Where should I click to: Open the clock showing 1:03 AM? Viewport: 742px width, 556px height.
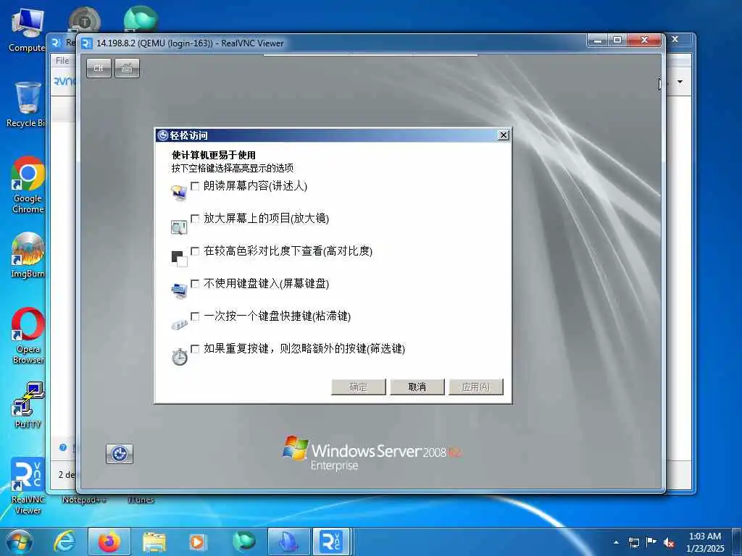click(705, 542)
